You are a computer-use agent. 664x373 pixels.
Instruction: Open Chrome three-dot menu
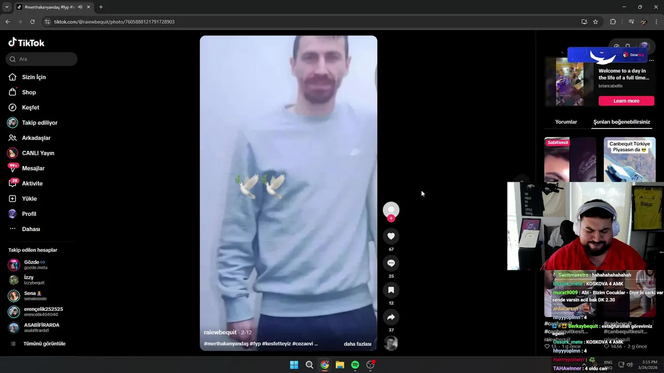657,22
